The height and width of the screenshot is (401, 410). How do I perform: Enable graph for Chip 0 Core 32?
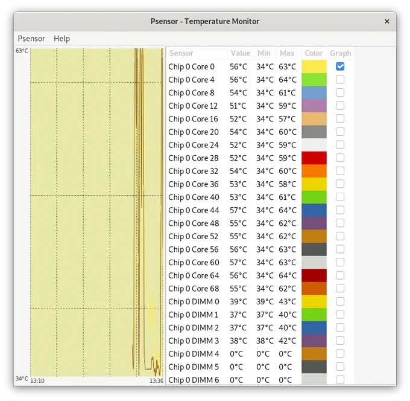[340, 171]
